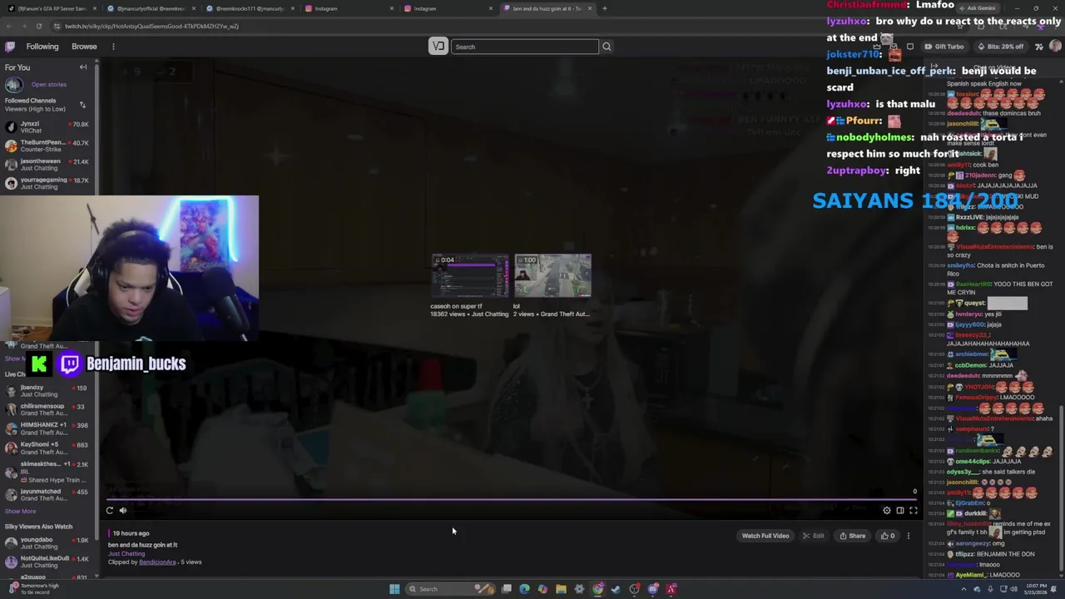The height and width of the screenshot is (599, 1065).
Task: Click Ask Gemini in browser title bar
Action: [977, 8]
